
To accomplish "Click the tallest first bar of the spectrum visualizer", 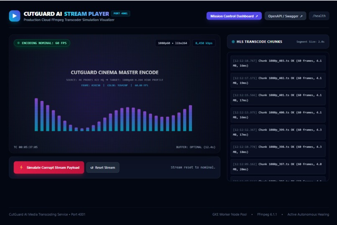I will tap(36, 114).
